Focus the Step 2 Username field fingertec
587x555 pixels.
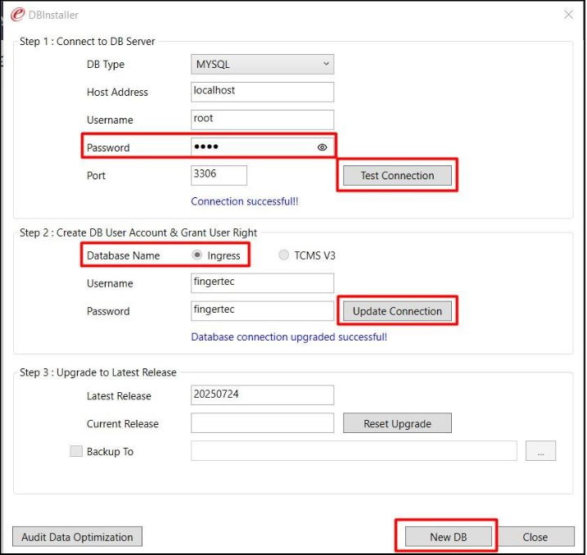pyautogui.click(x=262, y=283)
